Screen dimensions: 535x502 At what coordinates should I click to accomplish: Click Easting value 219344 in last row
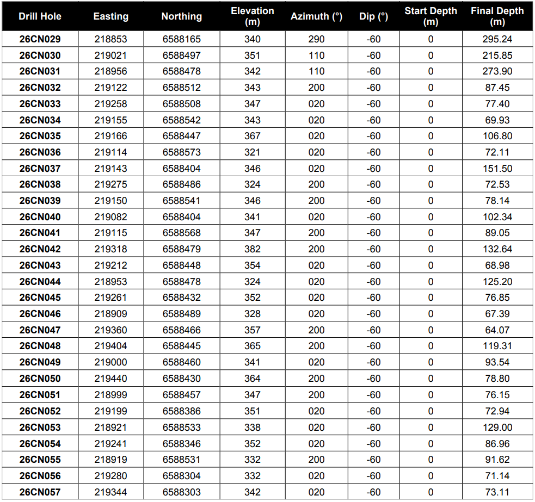click(x=110, y=492)
